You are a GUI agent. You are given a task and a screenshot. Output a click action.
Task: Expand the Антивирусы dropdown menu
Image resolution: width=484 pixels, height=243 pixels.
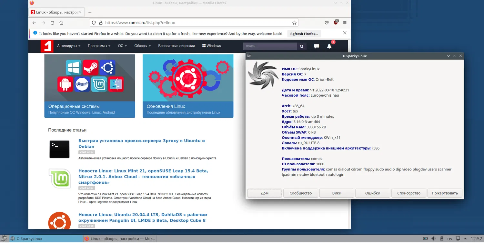coord(69,46)
